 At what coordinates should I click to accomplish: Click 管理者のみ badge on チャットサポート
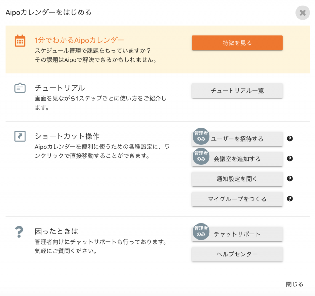201,231
